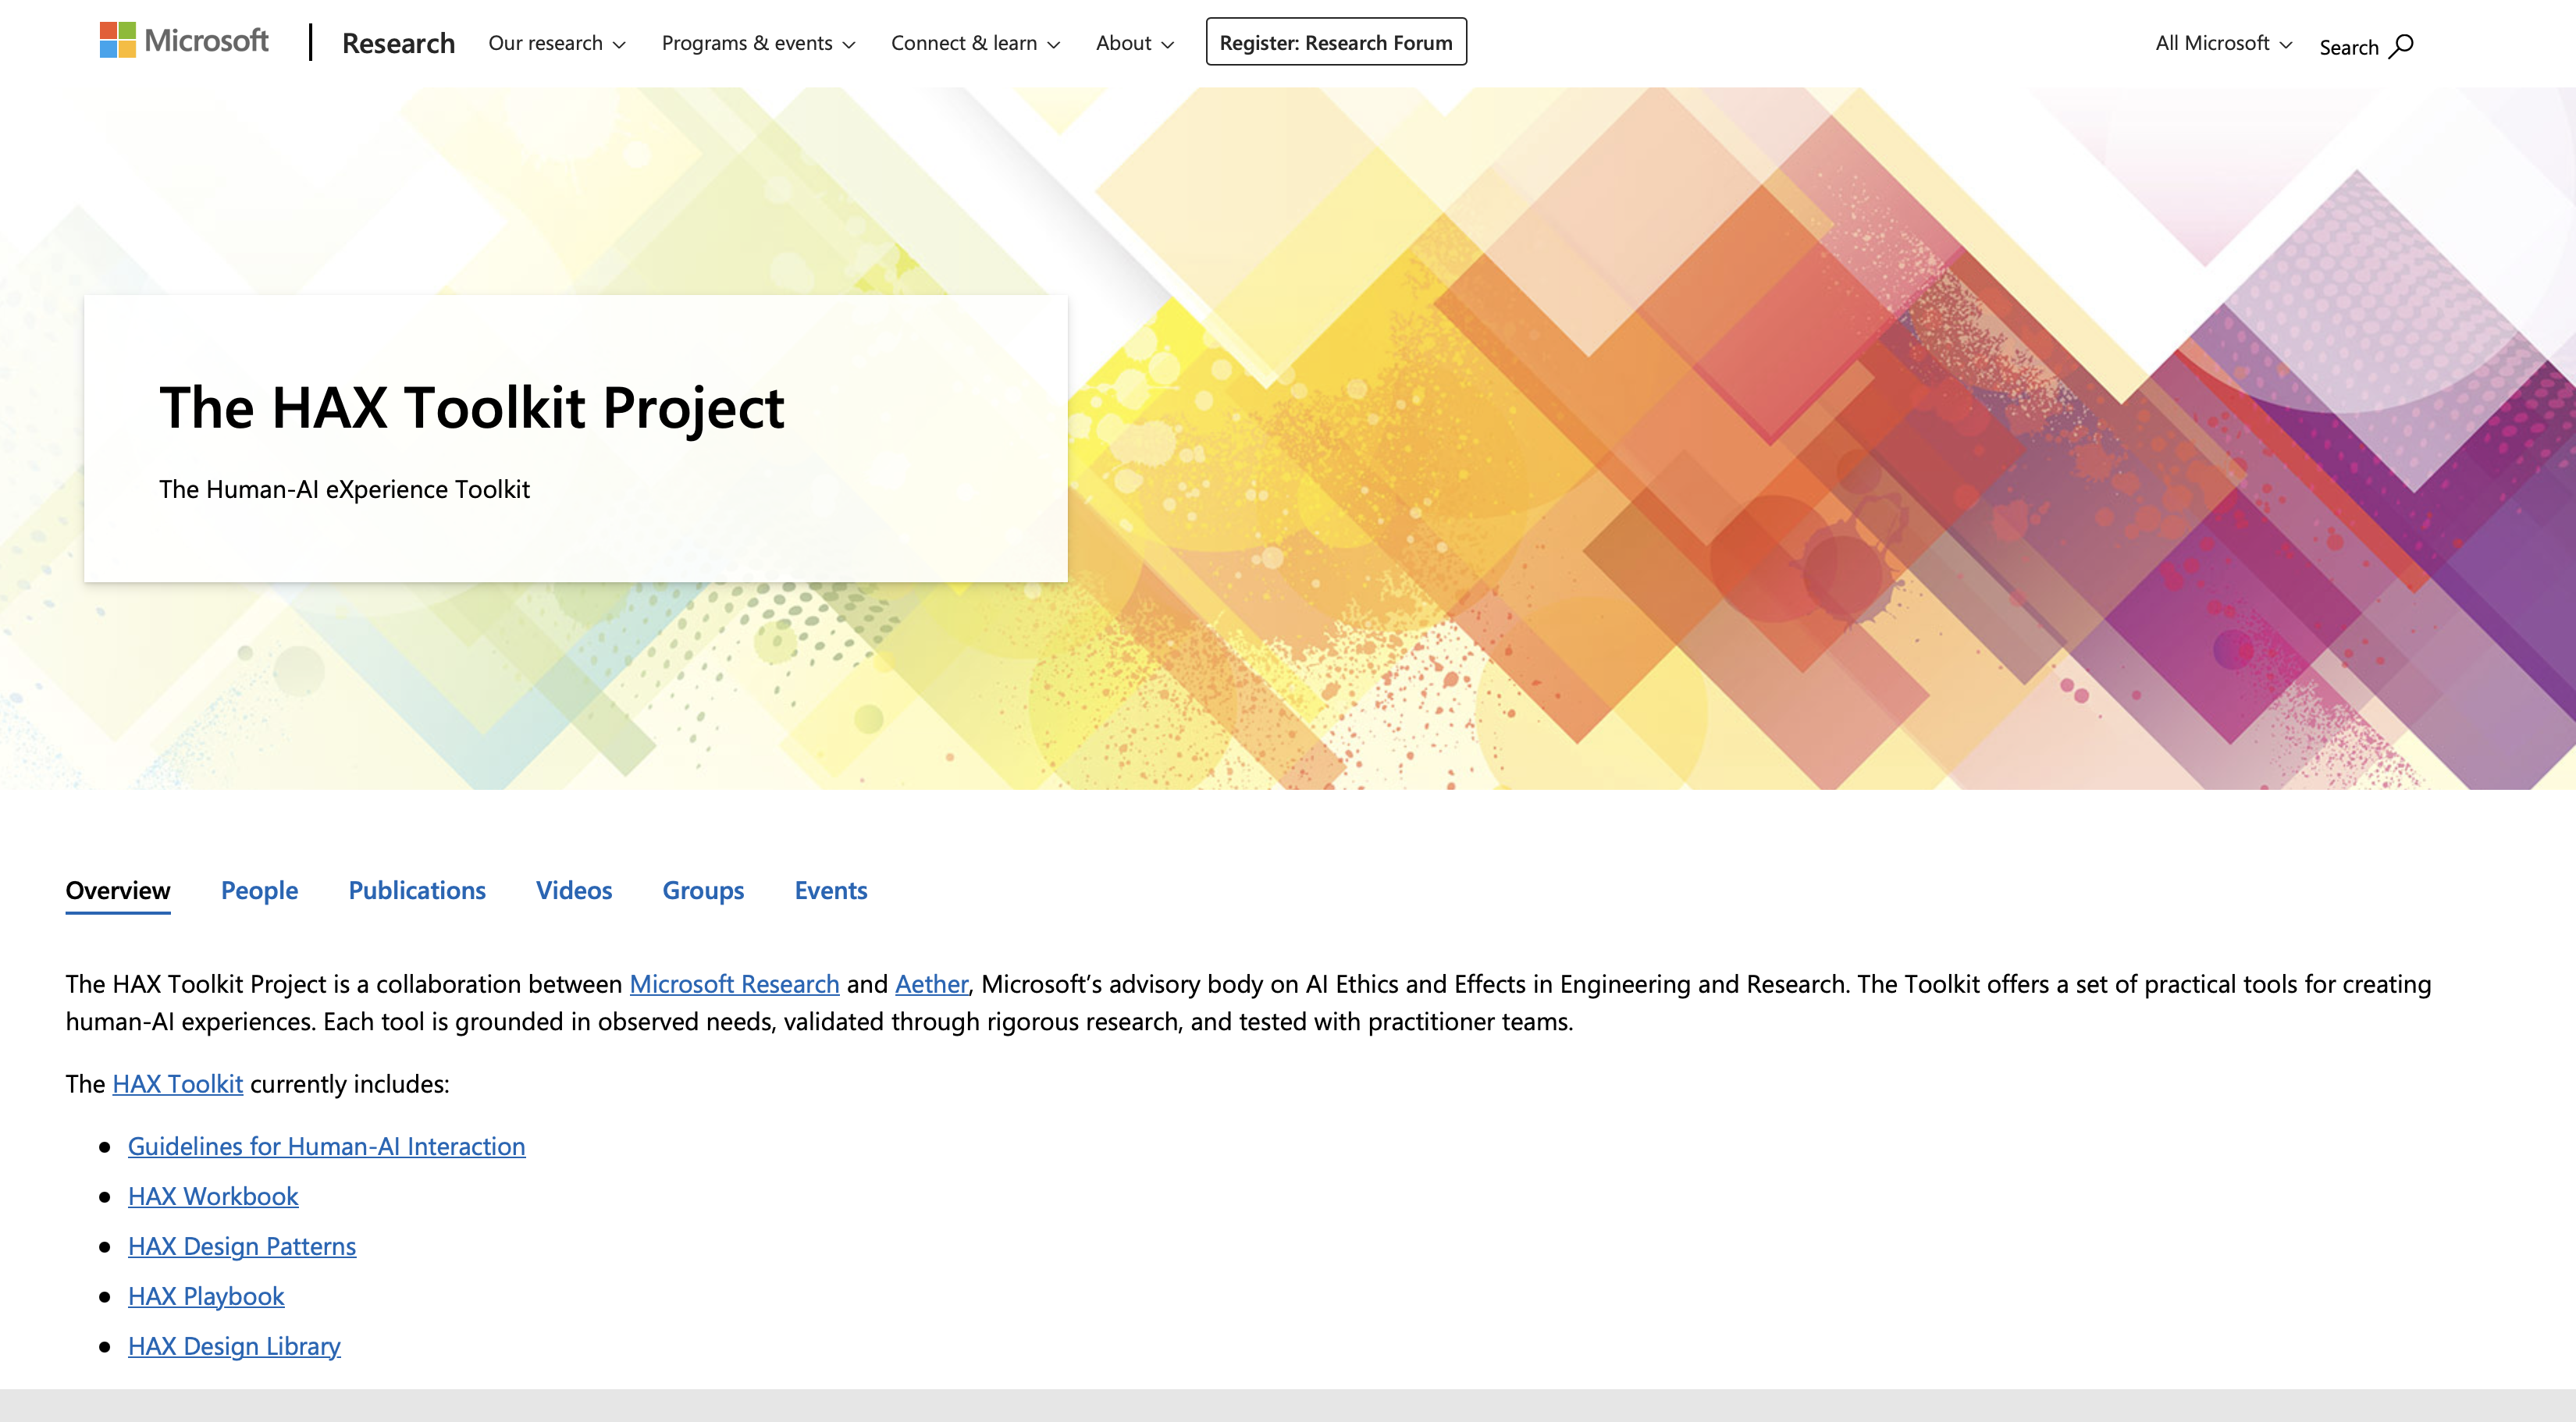
Task: Open the Programs & events menu
Action: click(x=758, y=43)
